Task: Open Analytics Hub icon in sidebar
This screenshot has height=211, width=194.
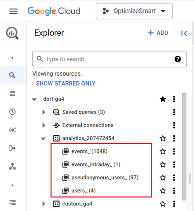Action: [x=12, y=130]
